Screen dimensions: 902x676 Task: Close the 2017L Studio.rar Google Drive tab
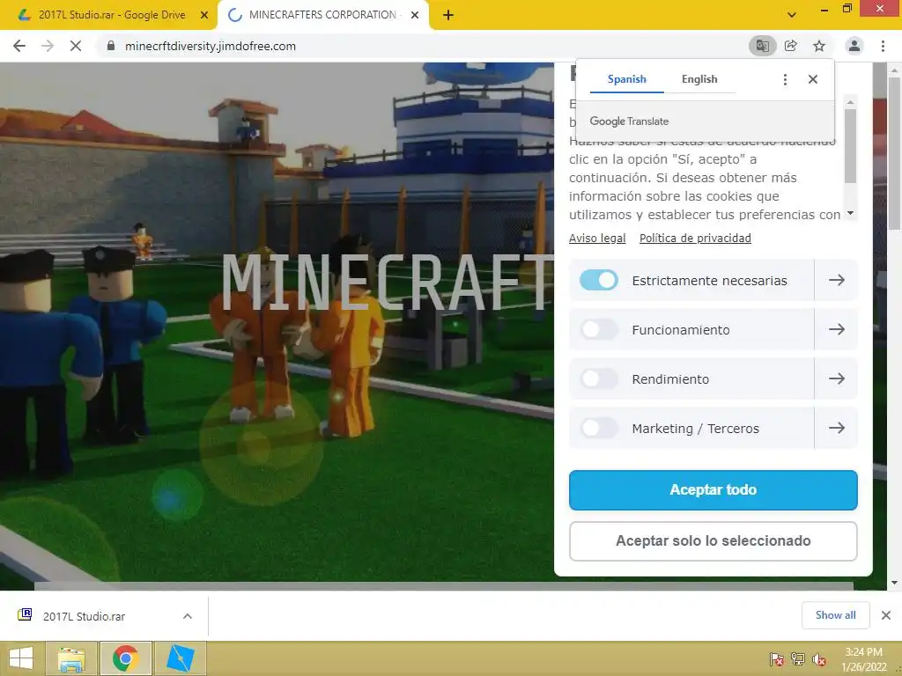tap(204, 15)
